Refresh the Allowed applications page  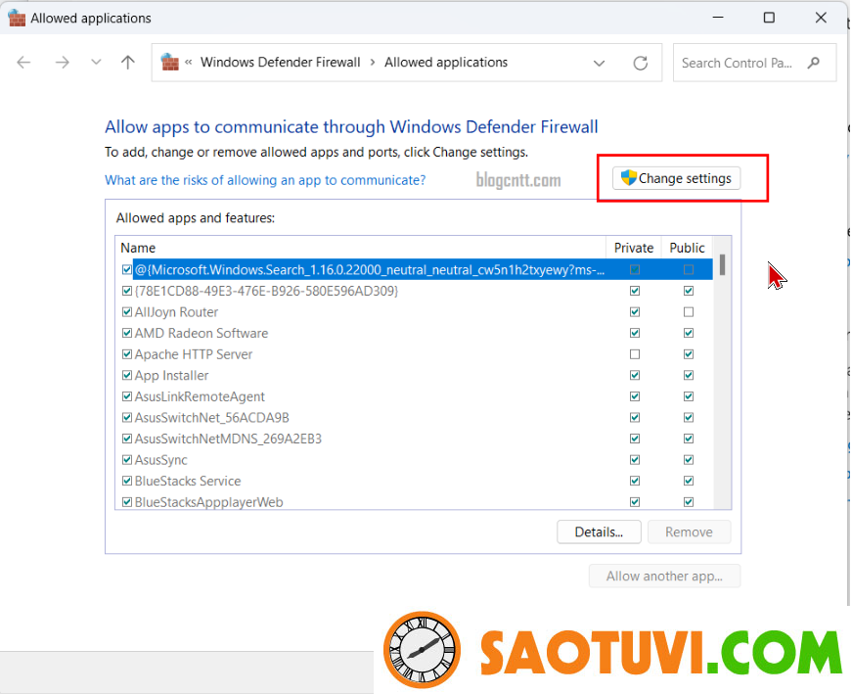click(641, 63)
